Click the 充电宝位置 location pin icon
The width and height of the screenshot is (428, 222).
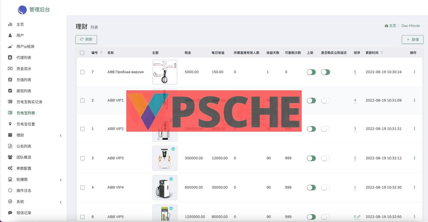pos(10,124)
